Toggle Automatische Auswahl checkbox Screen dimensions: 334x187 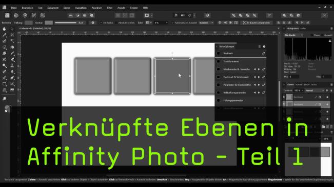click(x=173, y=22)
